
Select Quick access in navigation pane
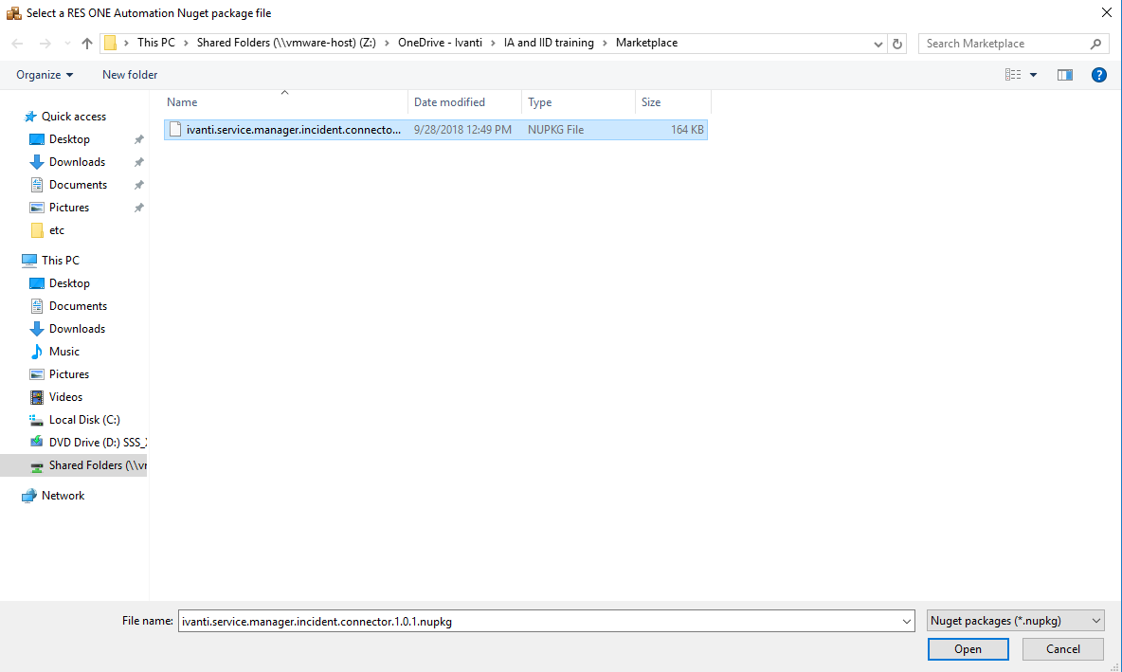[x=73, y=116]
